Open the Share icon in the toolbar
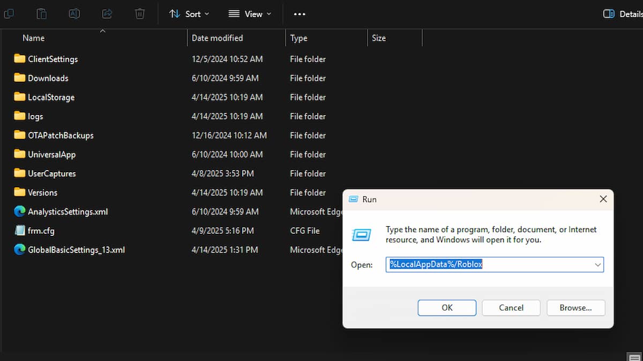 click(107, 14)
